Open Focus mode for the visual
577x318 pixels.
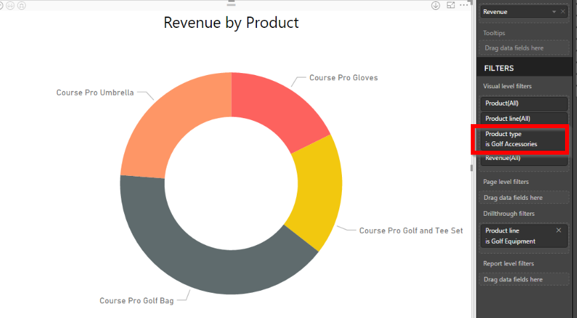point(451,5)
